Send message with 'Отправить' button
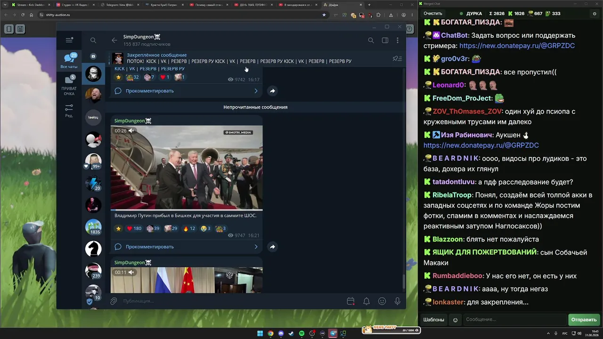 584,320
